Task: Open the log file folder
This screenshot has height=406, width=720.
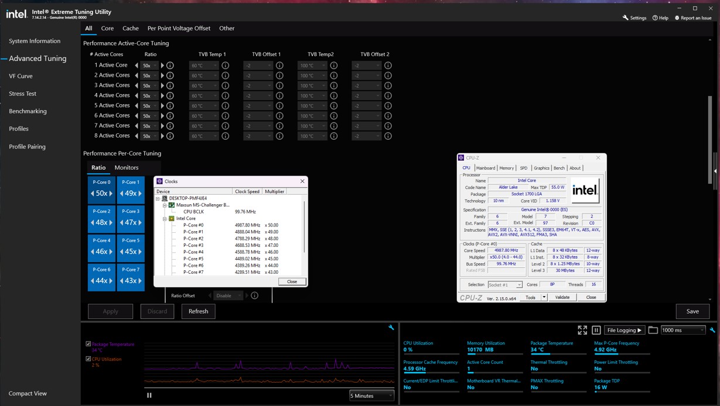Action: coord(653,330)
